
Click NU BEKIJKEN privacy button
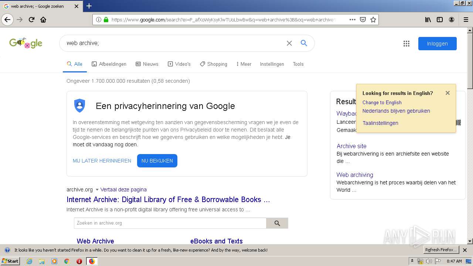tap(157, 161)
